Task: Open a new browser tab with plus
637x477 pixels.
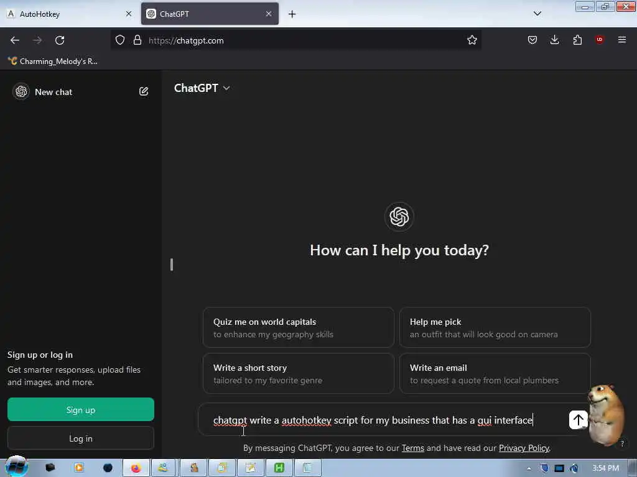Action: click(x=292, y=14)
